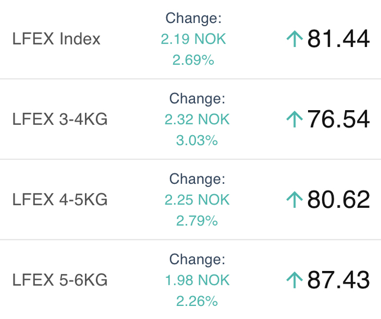Image resolution: width=381 pixels, height=319 pixels.
Task: Click the 1.98 NOK change value
Action: point(197,280)
